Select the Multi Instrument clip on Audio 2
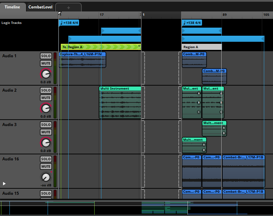Image resolution: width=273 pixels, height=216 pixels. pos(120,102)
